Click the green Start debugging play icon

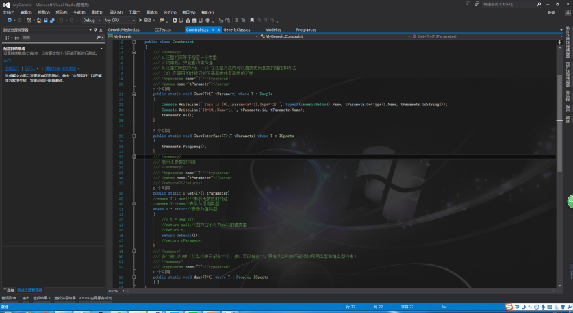tap(141, 20)
